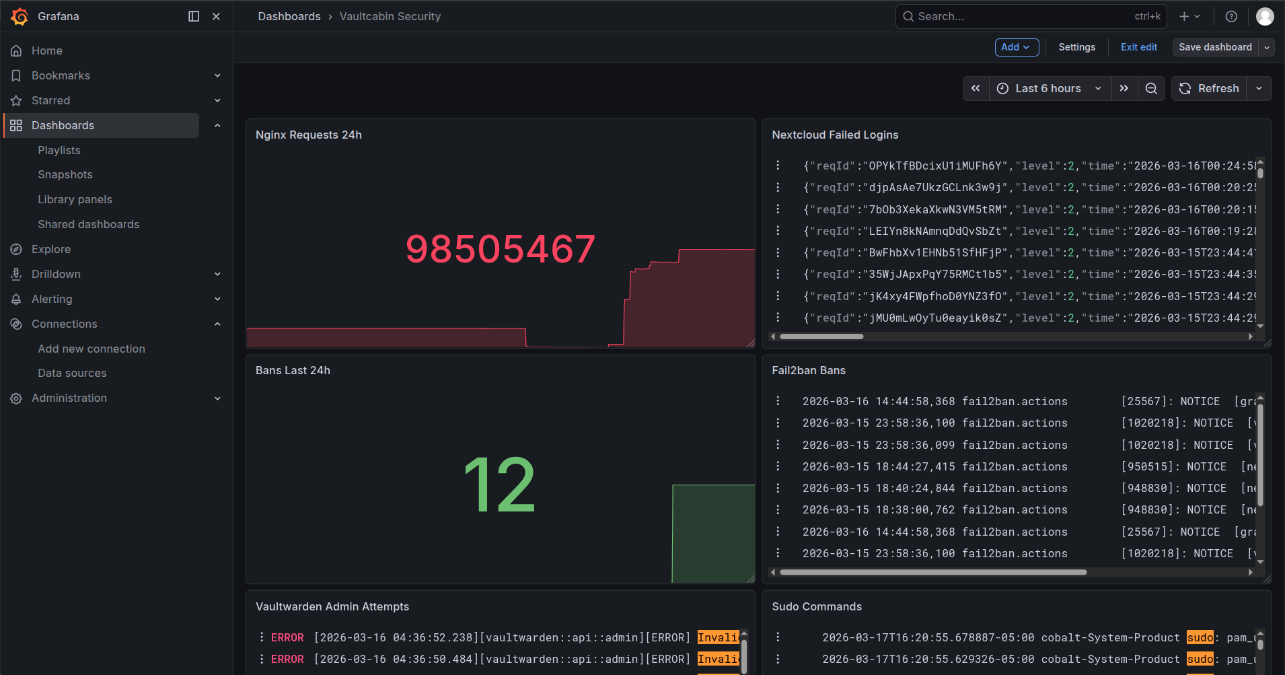1285x675 pixels.
Task: Open the Last 6 hours time picker
Action: click(1050, 88)
